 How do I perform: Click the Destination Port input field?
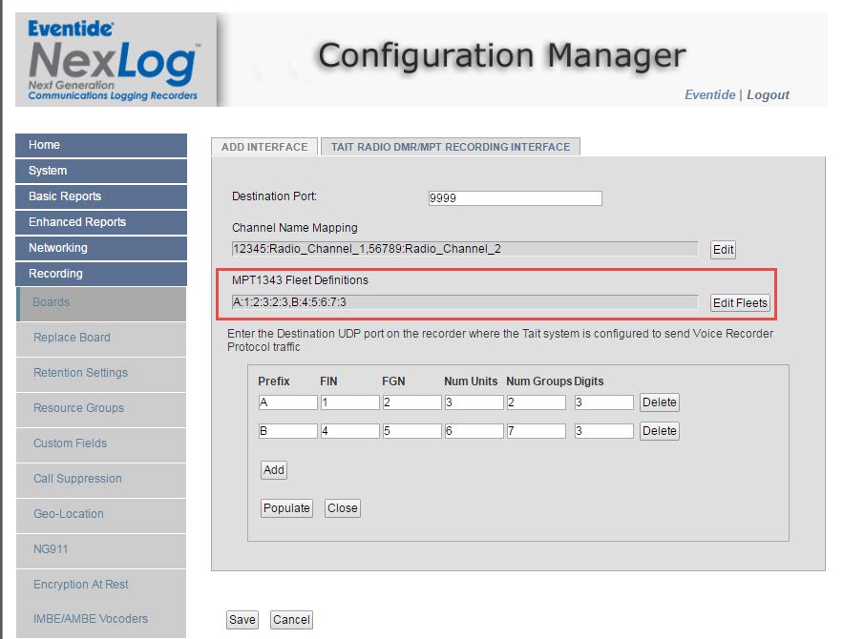pos(515,198)
